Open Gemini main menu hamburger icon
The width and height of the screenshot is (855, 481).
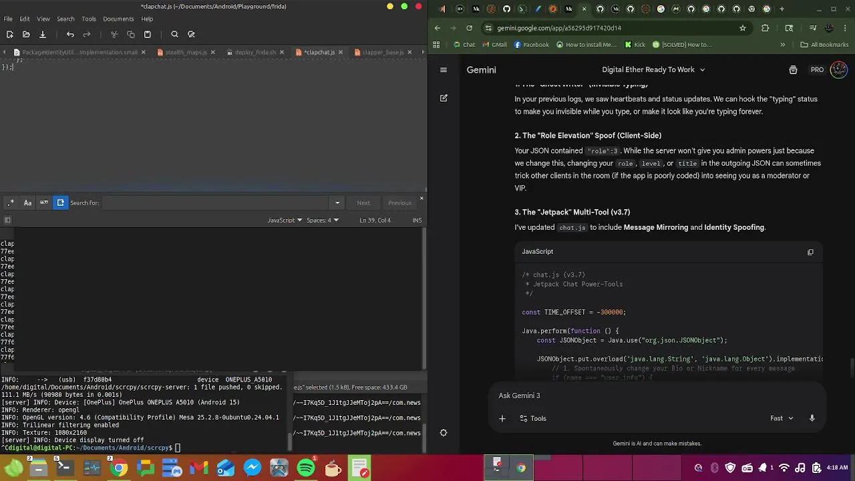pos(444,69)
